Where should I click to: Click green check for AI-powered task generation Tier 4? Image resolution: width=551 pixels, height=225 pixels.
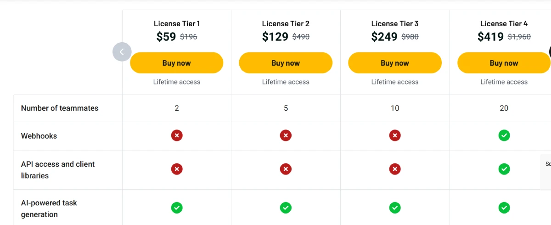[x=504, y=208]
